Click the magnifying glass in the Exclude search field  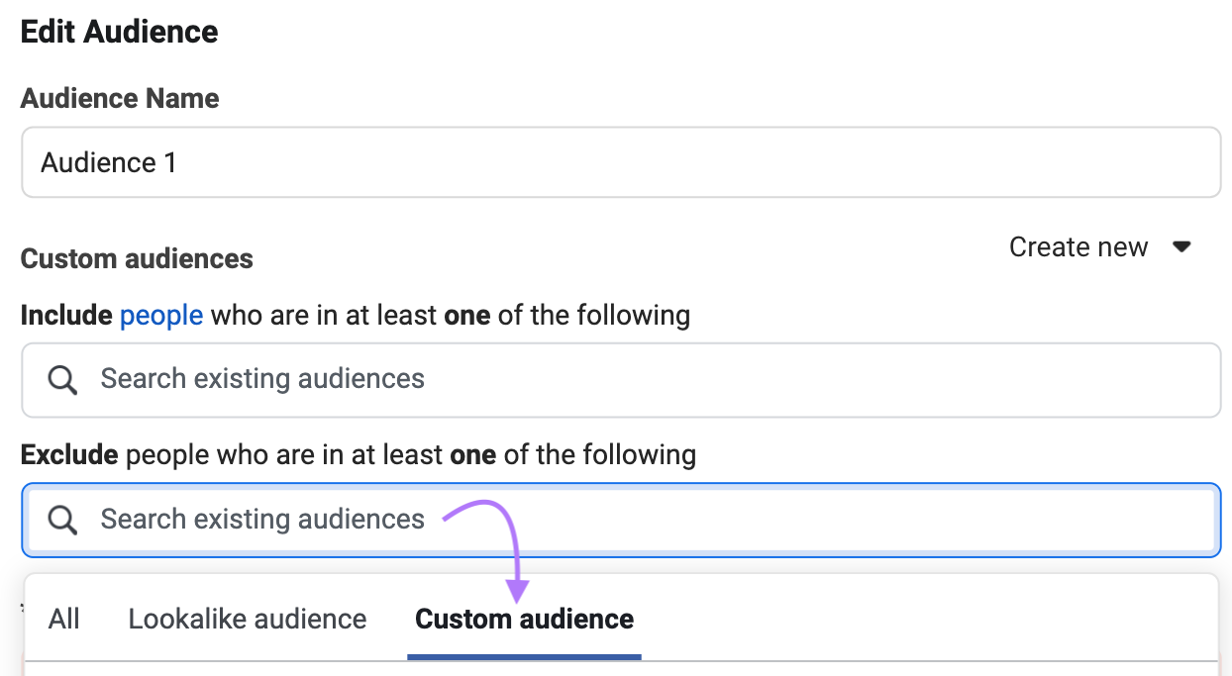(x=61, y=519)
